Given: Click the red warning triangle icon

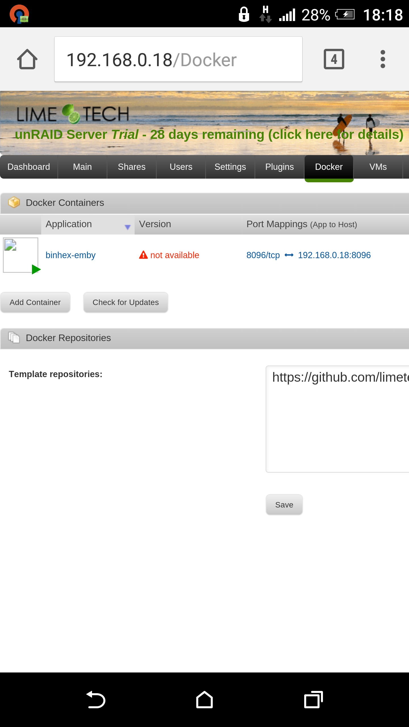Looking at the screenshot, I should (143, 255).
